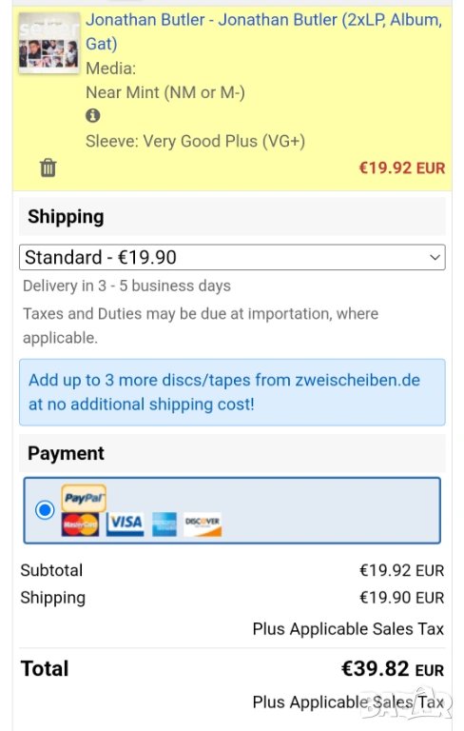The width and height of the screenshot is (464, 731).
Task: Click the Taxes and Duties notice text
Action: point(201,326)
